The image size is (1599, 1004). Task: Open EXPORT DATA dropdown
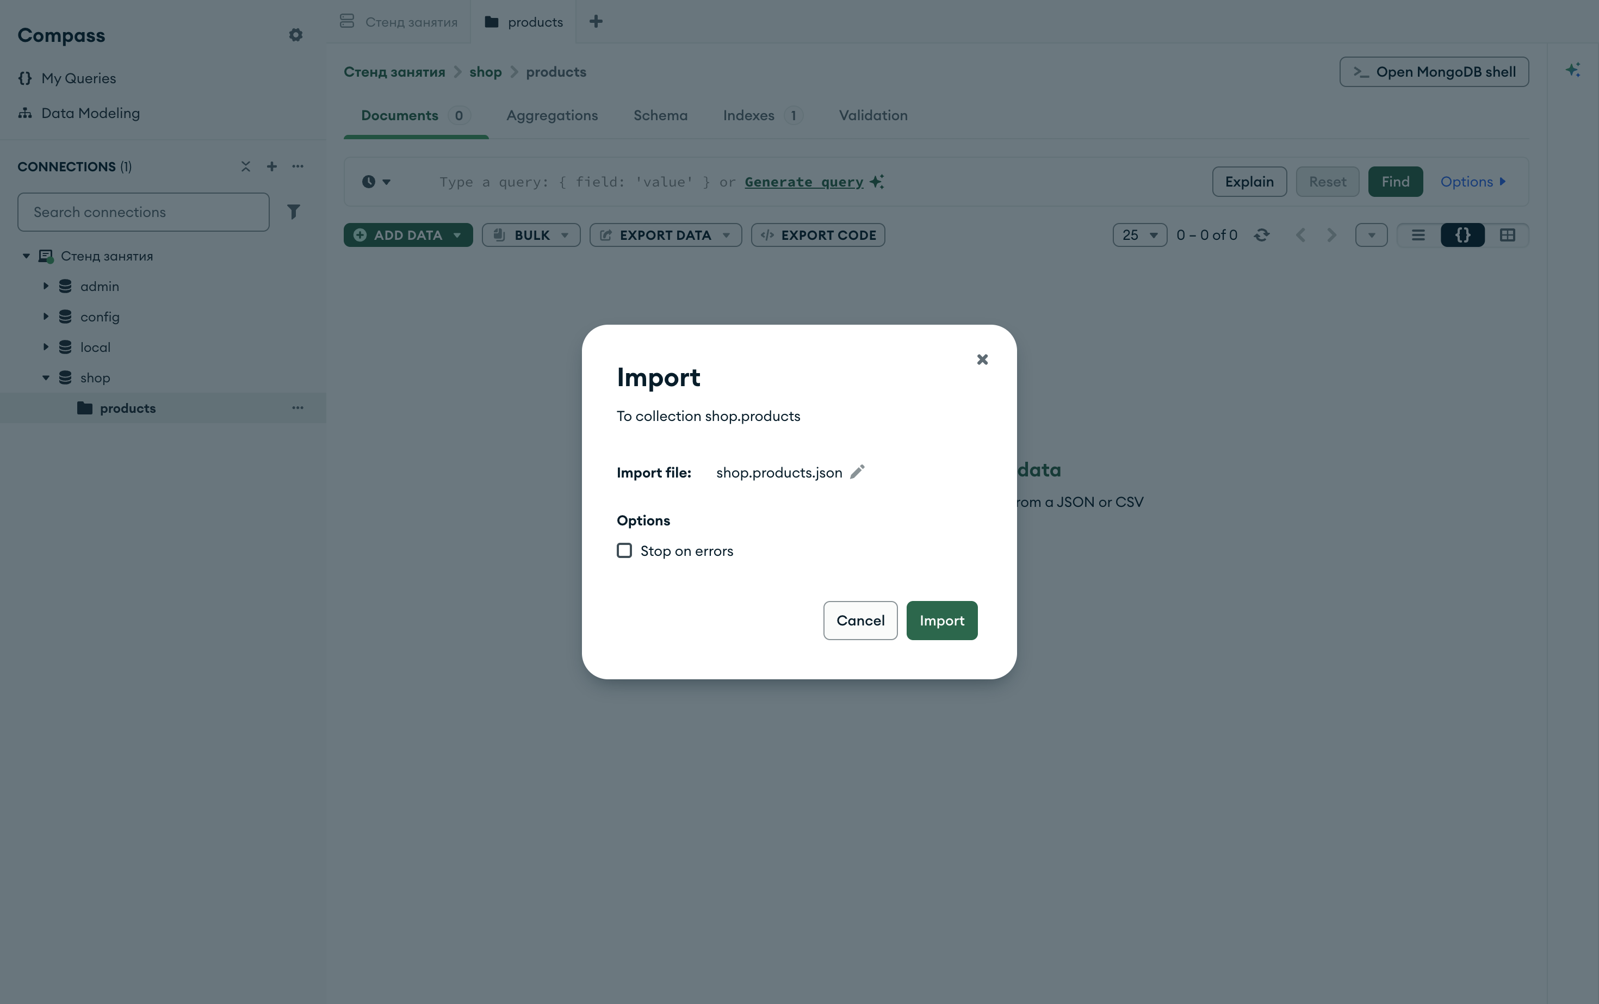[665, 235]
